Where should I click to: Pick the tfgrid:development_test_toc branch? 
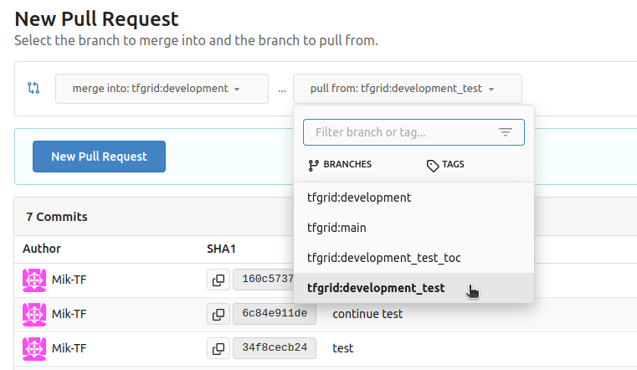click(x=383, y=258)
